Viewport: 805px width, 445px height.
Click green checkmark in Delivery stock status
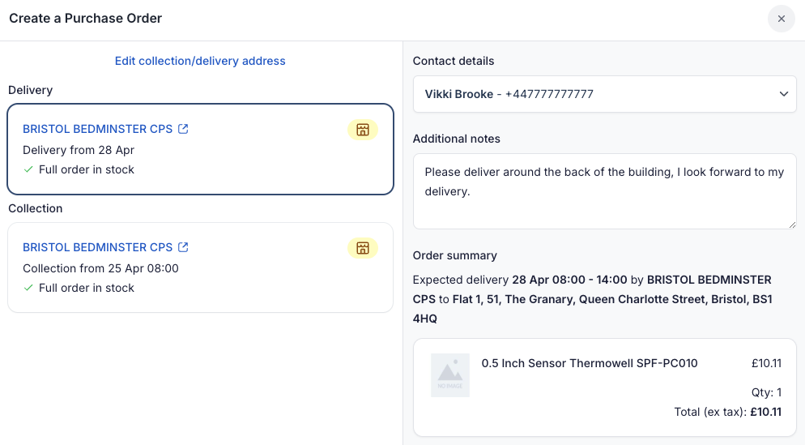28,169
